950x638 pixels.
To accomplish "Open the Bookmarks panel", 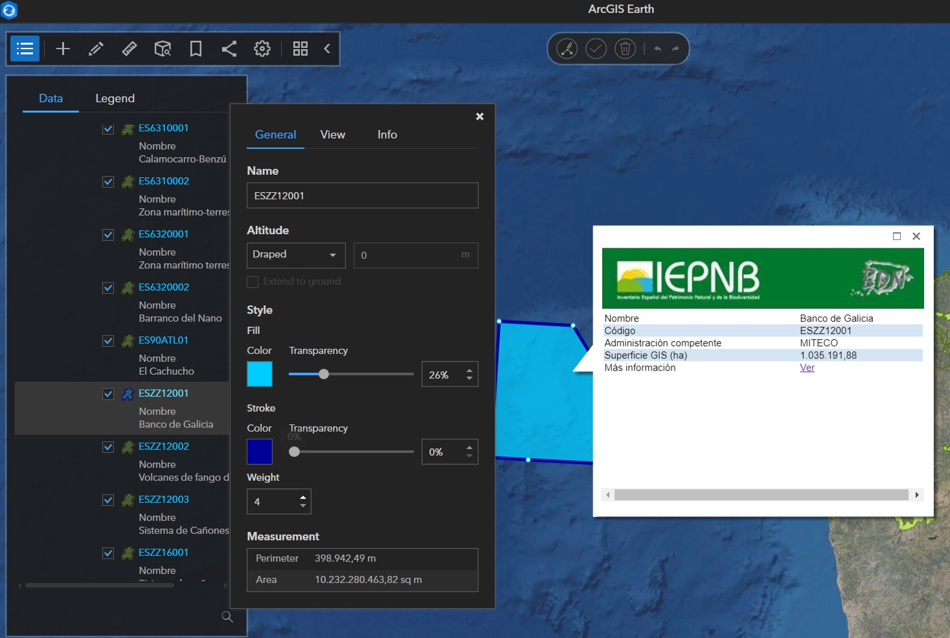I will (x=196, y=49).
